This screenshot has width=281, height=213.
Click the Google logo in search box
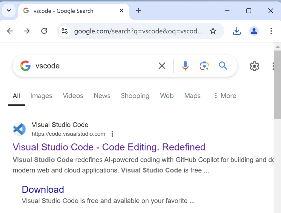[x=26, y=66]
